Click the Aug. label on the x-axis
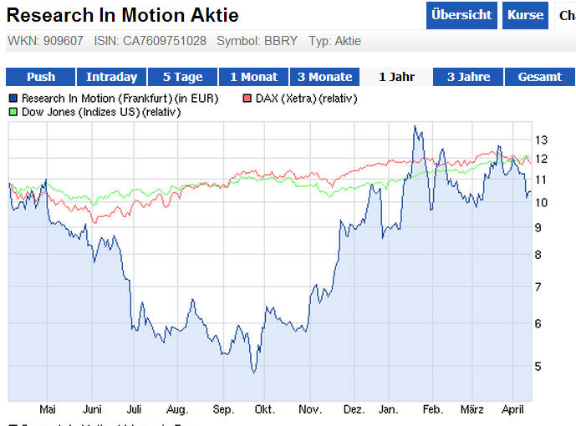 177,409
